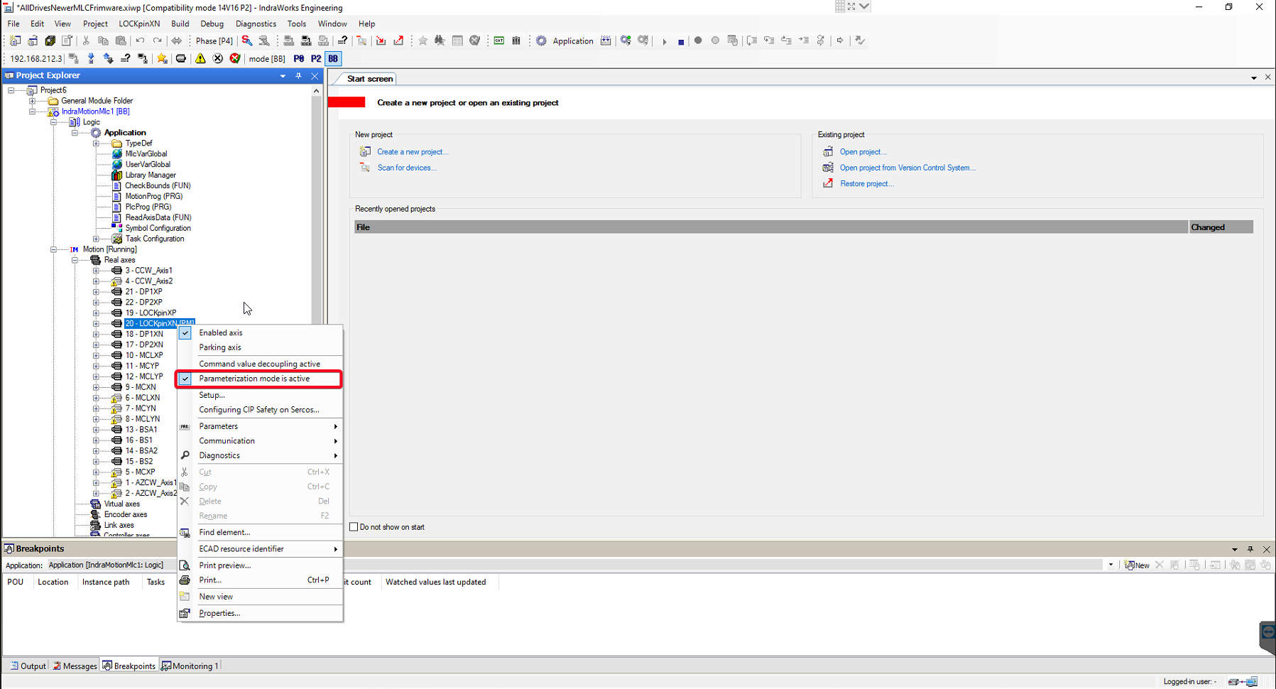Open the Build menu
The image size is (1276, 689).
click(180, 23)
